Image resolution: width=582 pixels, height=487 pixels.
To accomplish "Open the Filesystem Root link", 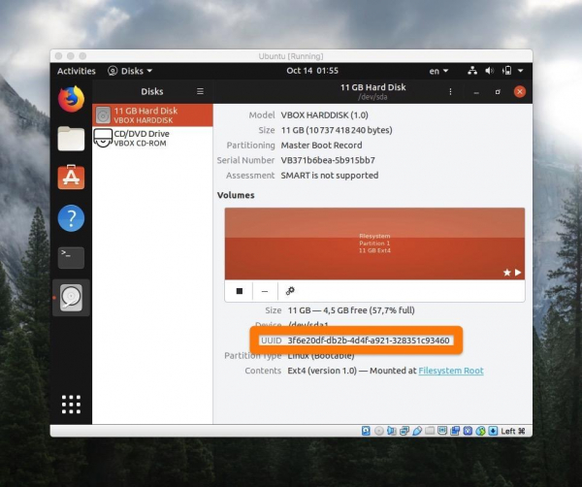I will [451, 371].
